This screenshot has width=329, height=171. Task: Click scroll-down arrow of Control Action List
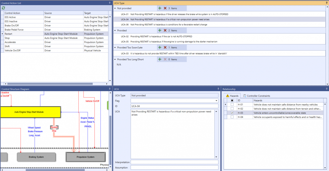tap(110, 81)
